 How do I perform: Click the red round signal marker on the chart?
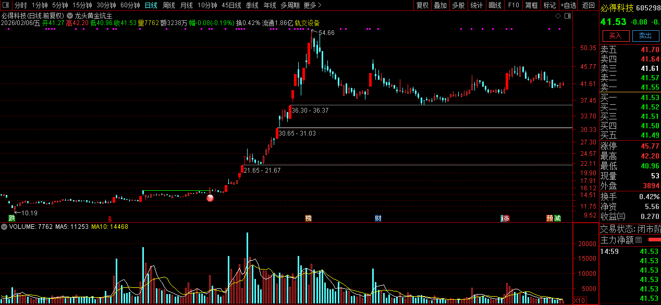(210, 198)
